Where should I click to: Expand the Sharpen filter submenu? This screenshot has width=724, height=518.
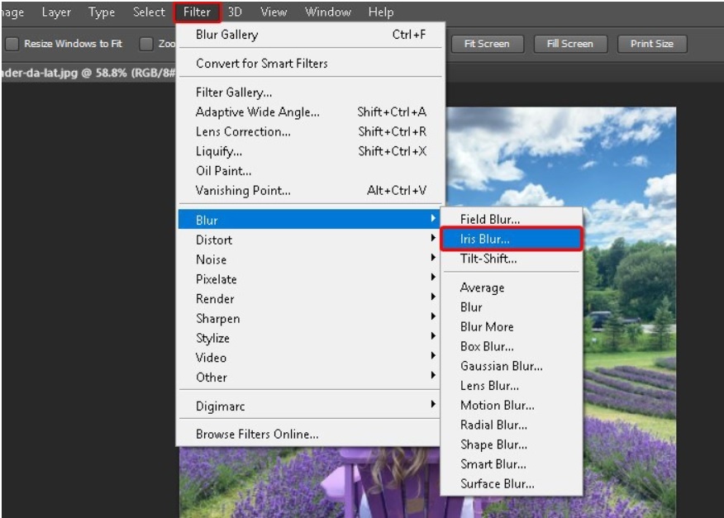coord(218,318)
